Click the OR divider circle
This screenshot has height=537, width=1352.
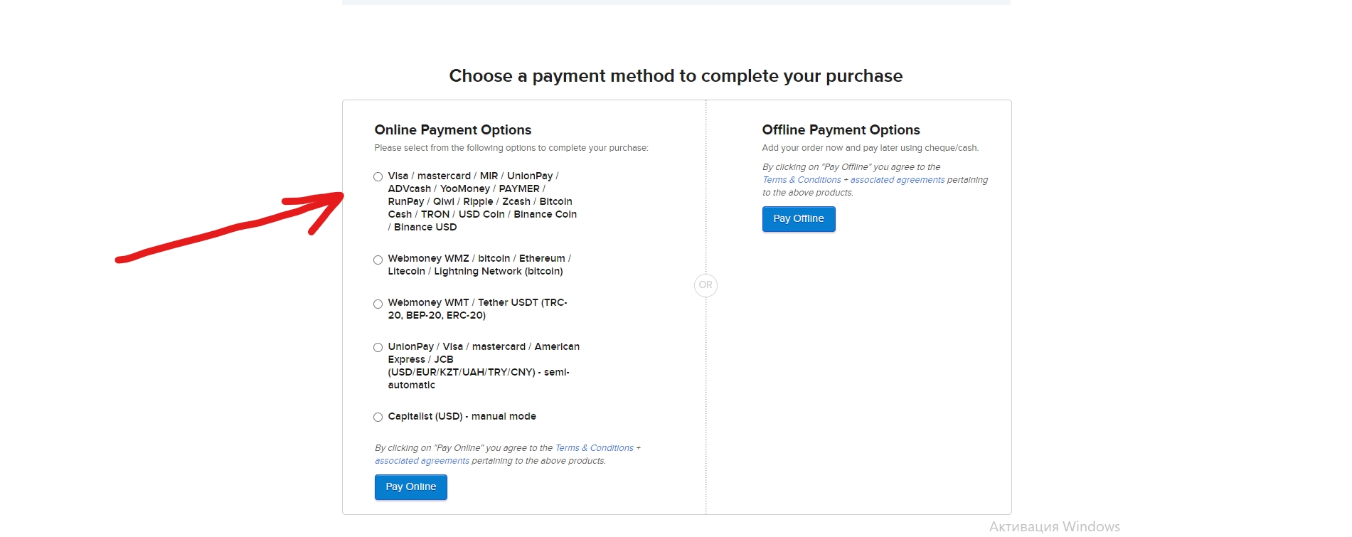tap(705, 285)
